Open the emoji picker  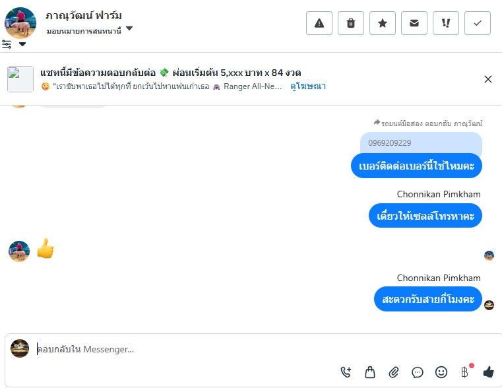[441, 372]
